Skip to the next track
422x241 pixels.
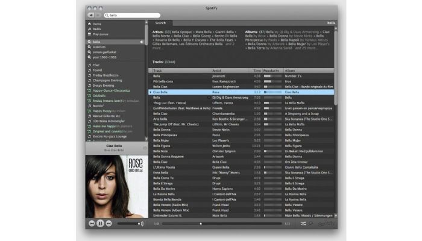point(109,224)
